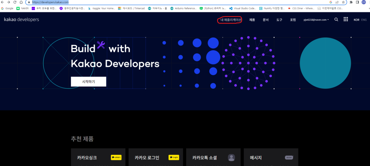Open the 카카오톡 소셜 product card
Screen dimensions: 370x166
coord(213,157)
